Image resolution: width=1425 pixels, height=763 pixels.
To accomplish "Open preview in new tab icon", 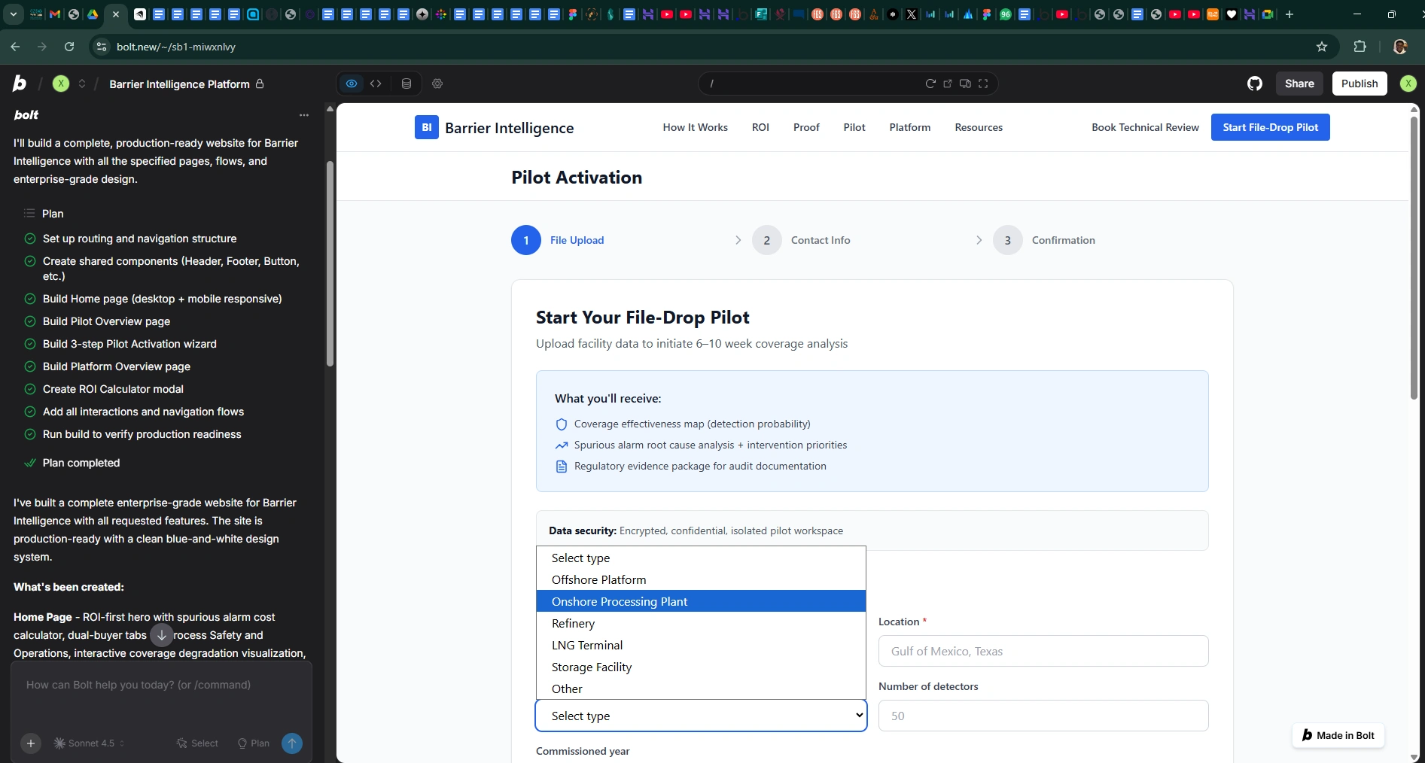I will [948, 84].
